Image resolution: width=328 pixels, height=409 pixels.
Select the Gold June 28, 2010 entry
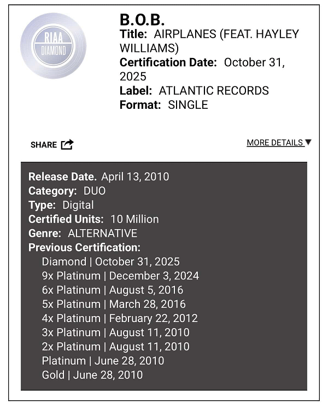92,375
